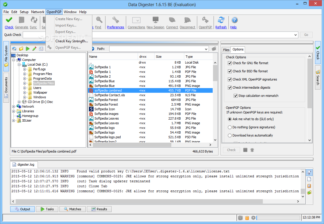The width and height of the screenshot is (324, 224).
Task: Click the OpenPGP keys toolbar icon
Action: coord(205,20)
